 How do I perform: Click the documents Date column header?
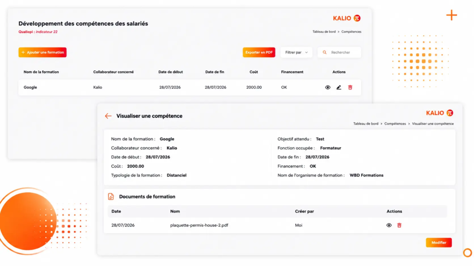(116, 212)
